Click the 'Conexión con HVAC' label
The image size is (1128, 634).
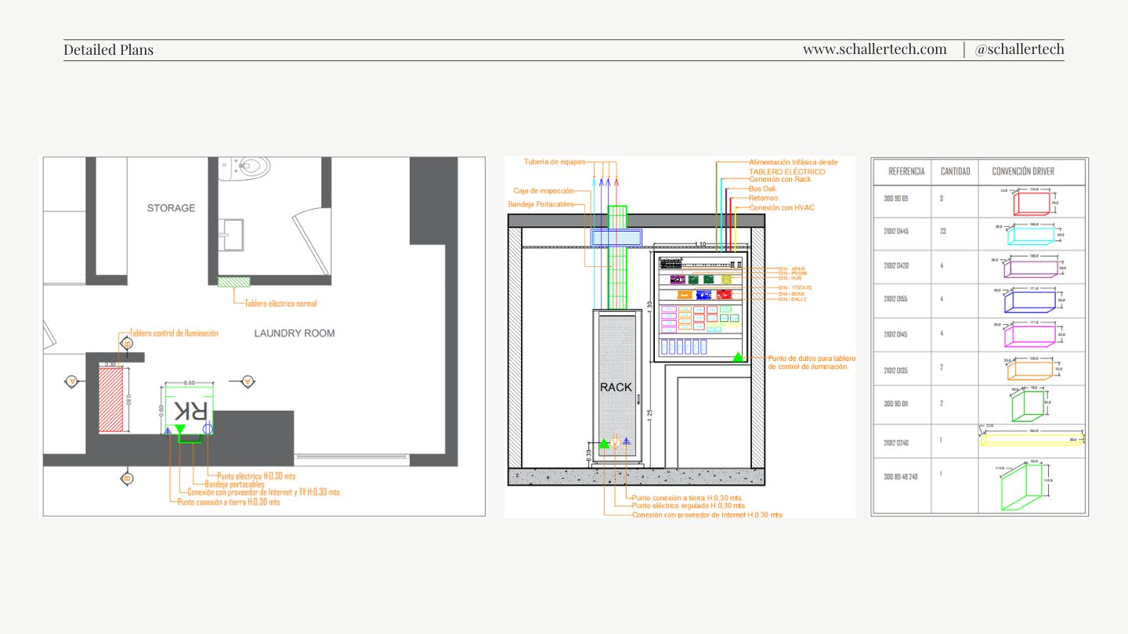click(782, 207)
